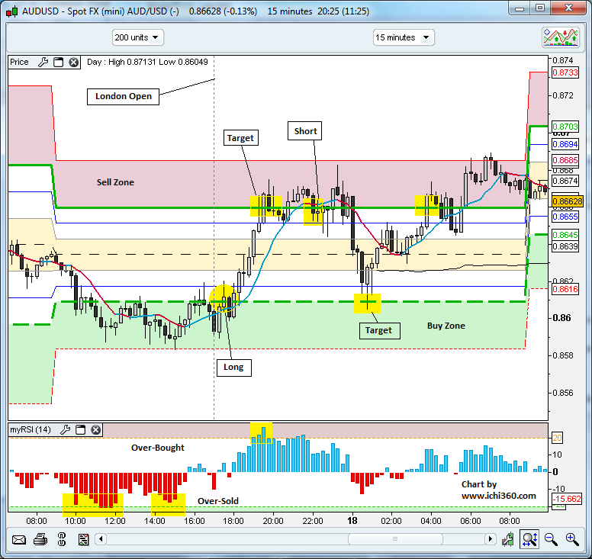Viewport: 592px width, 559px height.
Task: Click the zoom in magnifier icon
Action: click(x=572, y=540)
